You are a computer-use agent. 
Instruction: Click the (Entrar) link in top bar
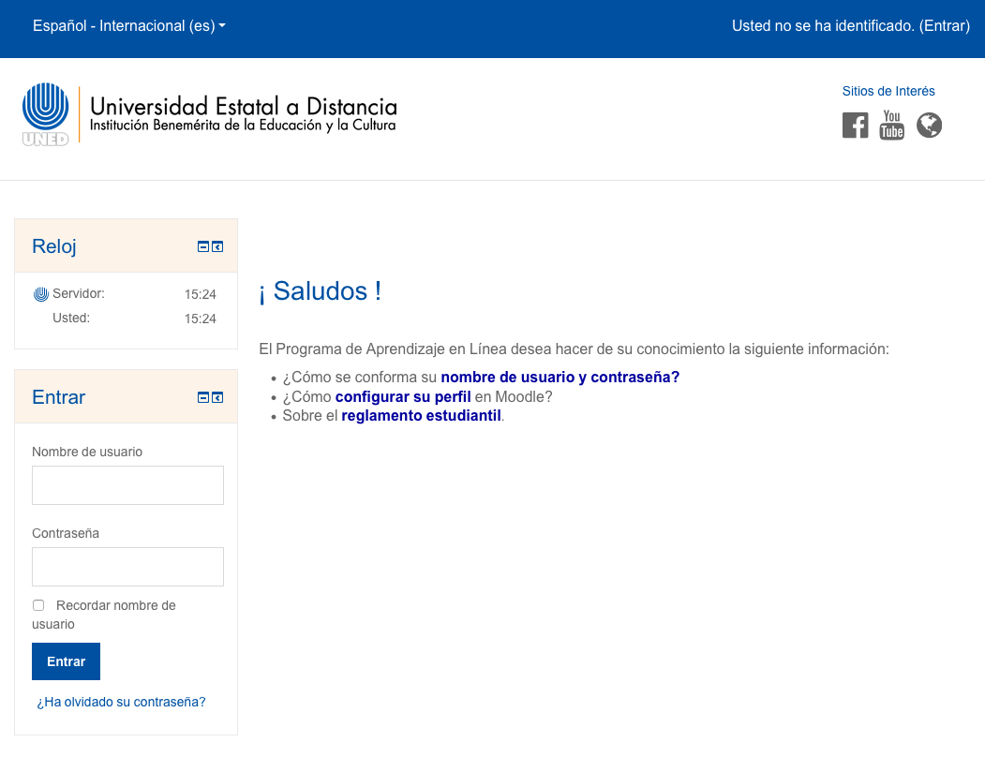point(944,26)
